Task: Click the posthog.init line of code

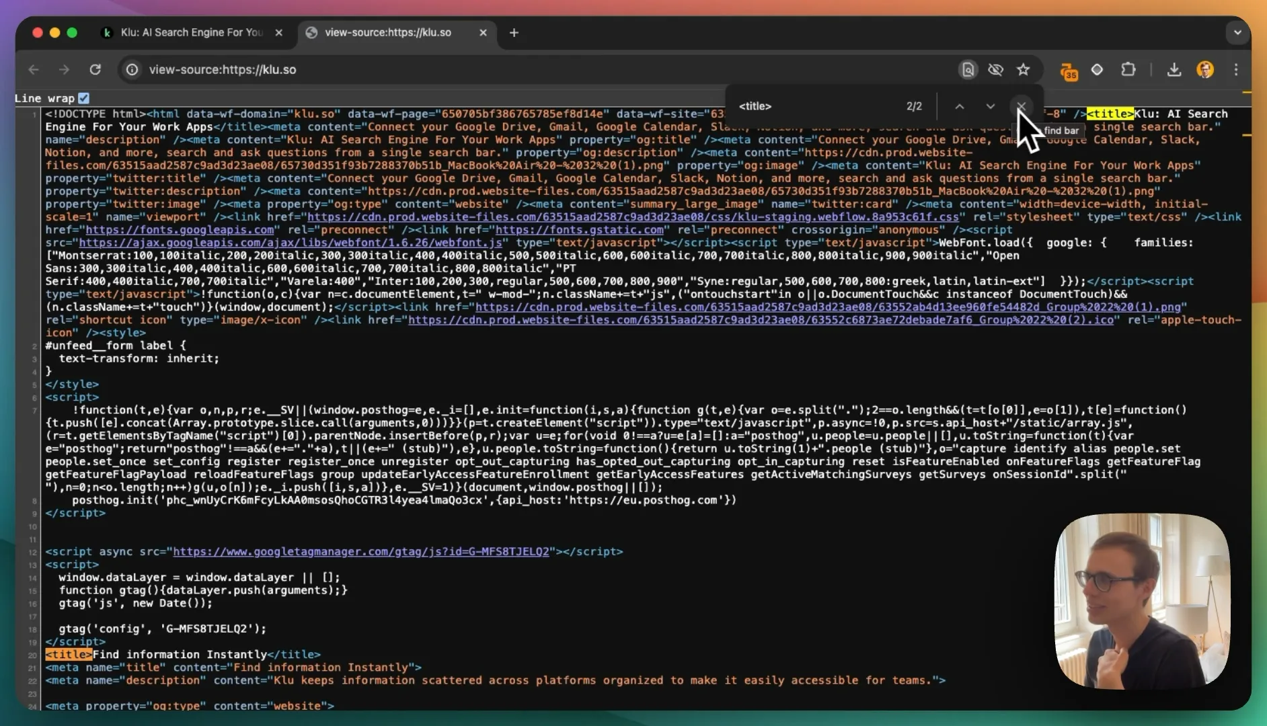Action: click(x=404, y=500)
